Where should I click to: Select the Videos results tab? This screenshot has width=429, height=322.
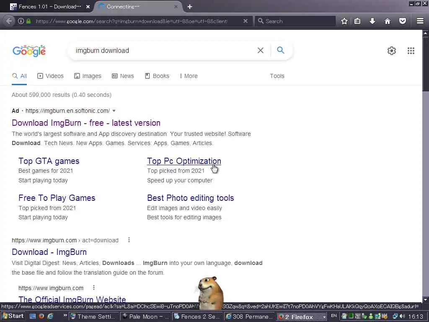[50, 76]
